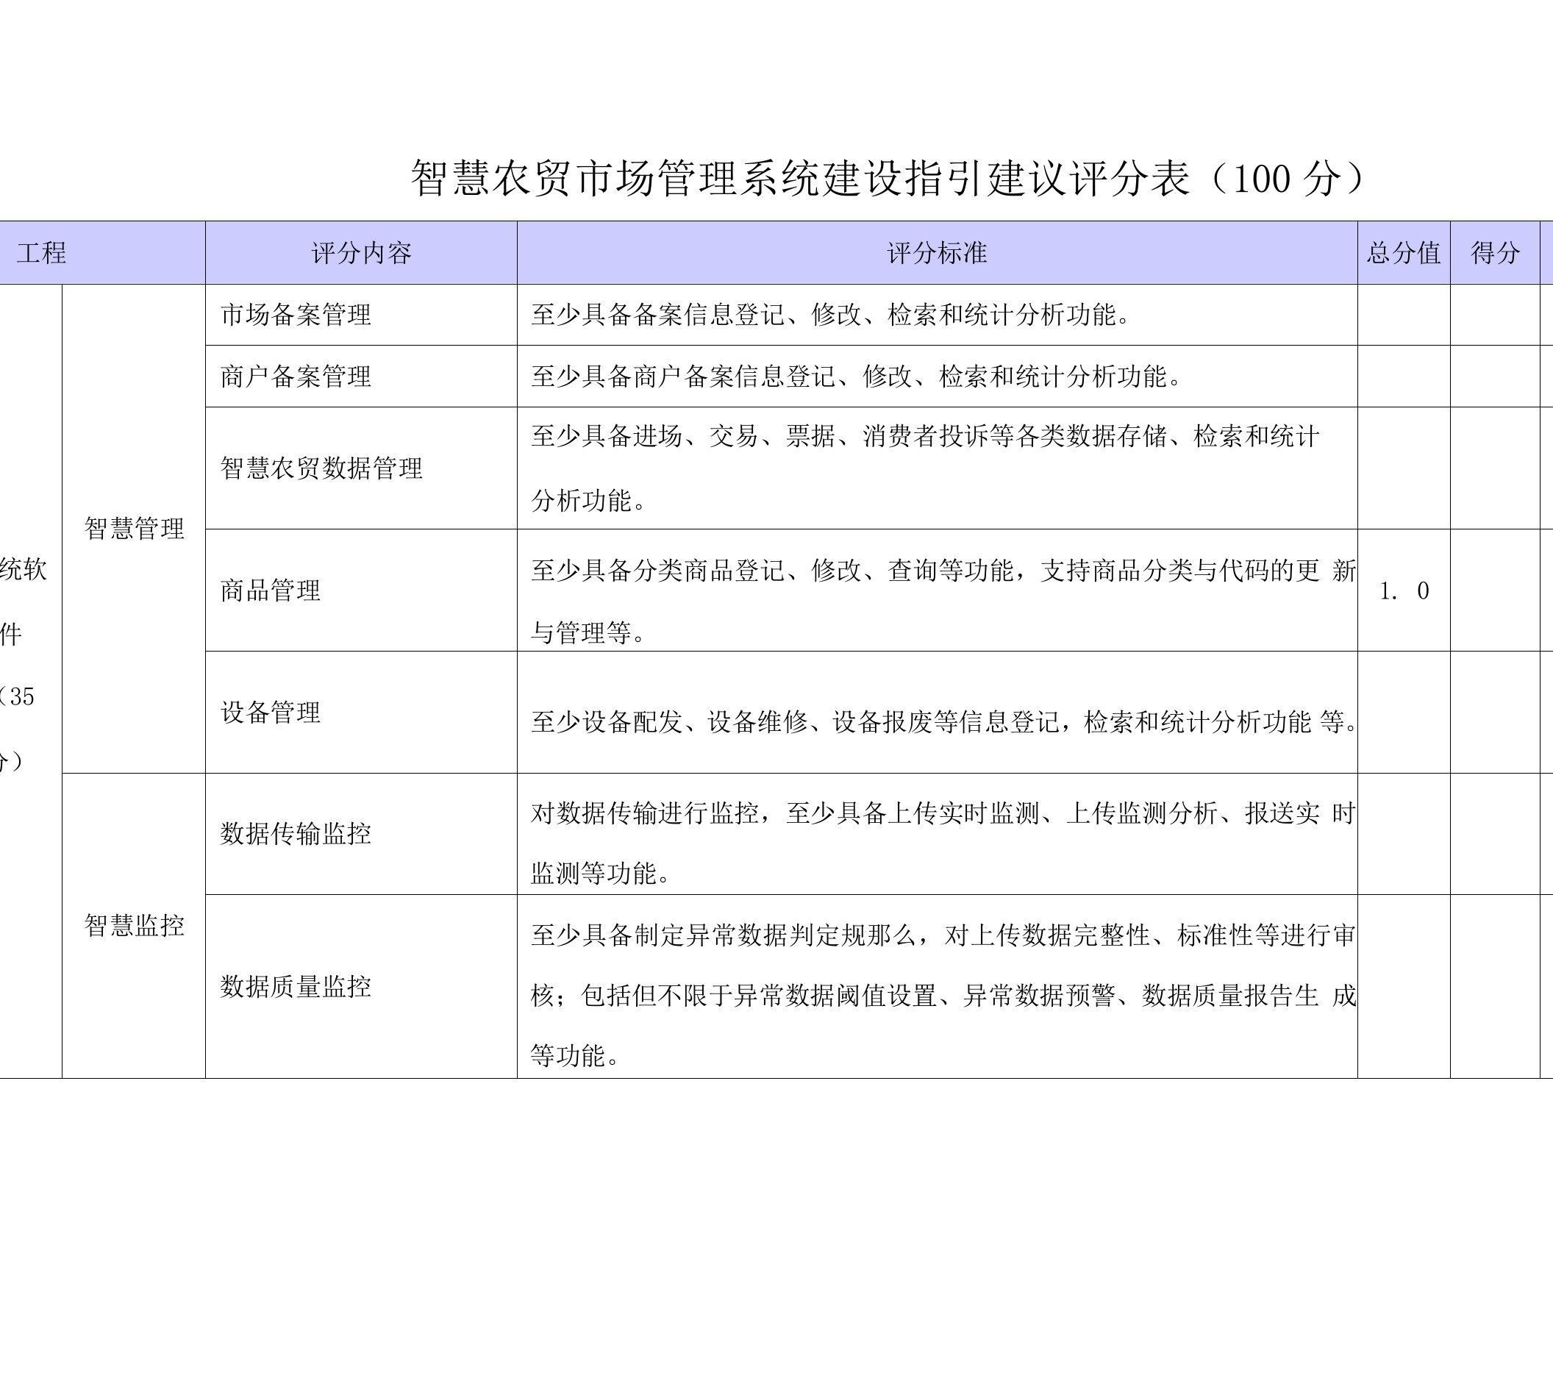Click the 得分 column header
The height and width of the screenshot is (1381, 1553).
(x=1495, y=253)
